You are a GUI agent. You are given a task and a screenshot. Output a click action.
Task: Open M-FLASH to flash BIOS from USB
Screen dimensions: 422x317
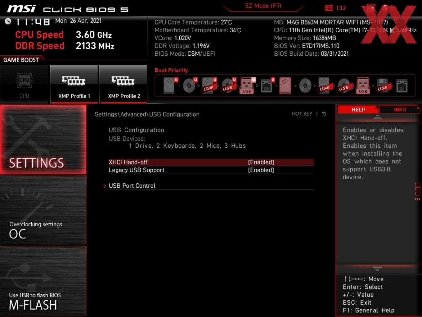click(x=43, y=282)
